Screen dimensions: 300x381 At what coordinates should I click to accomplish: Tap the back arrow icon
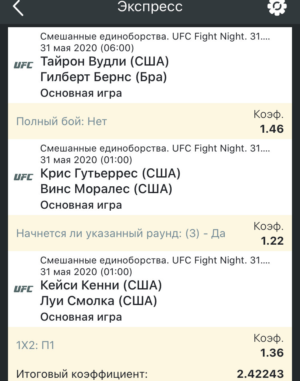click(x=18, y=7)
